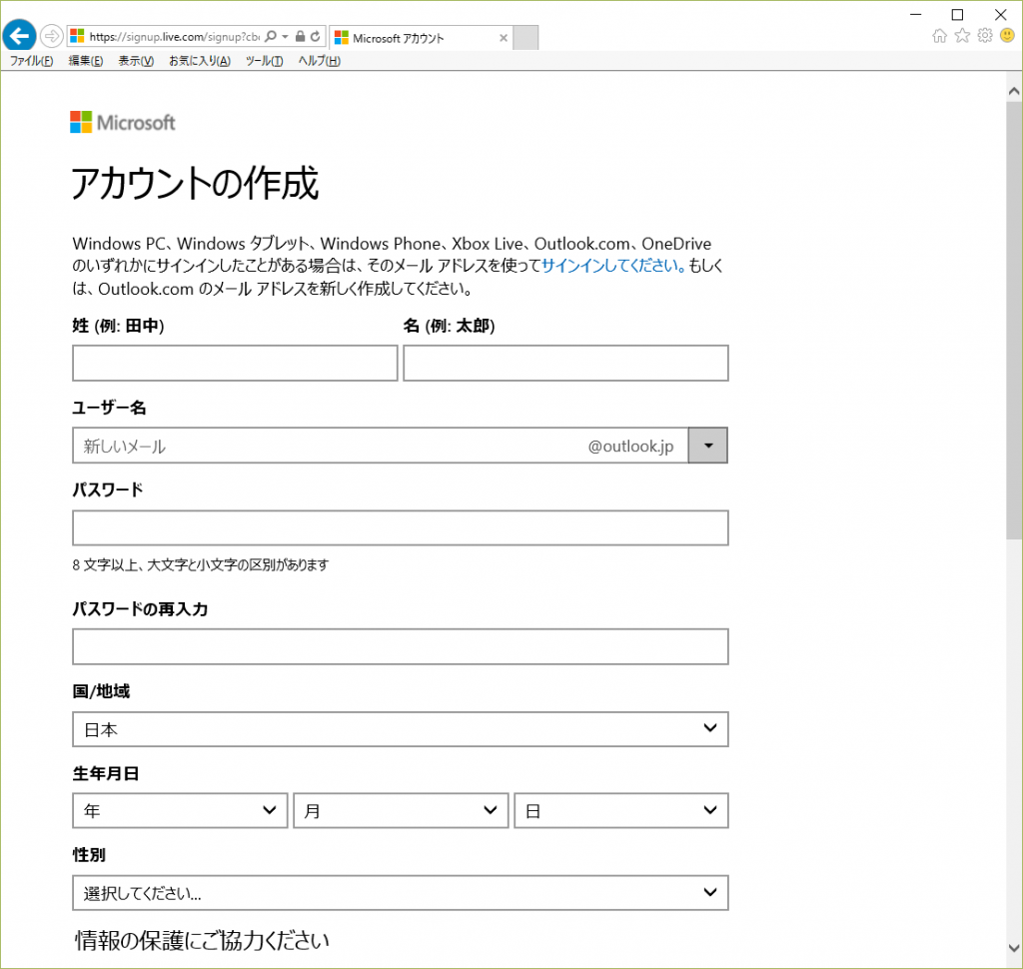Image resolution: width=1023 pixels, height=969 pixels.
Task: Click the Refresh page icon
Action: 316,37
